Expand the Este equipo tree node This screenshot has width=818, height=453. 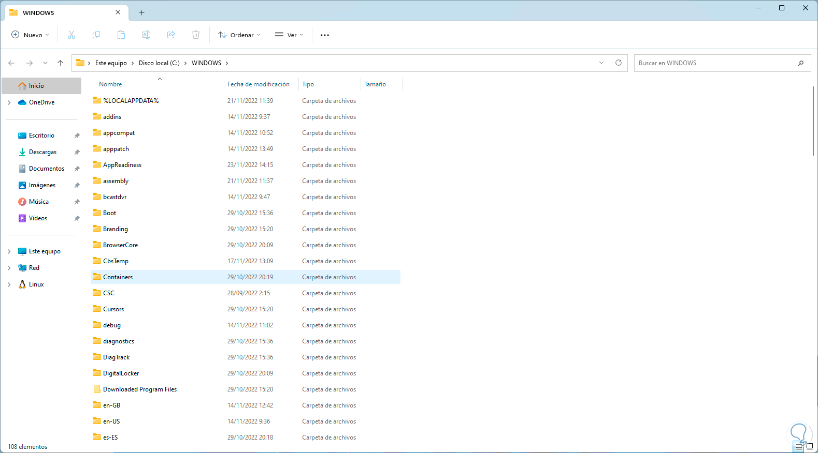click(x=9, y=251)
